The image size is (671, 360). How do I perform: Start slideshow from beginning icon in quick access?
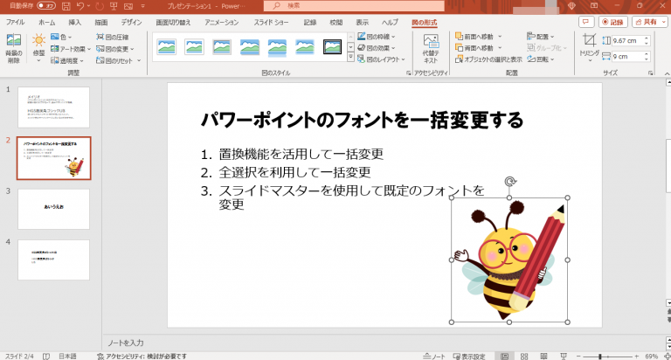point(114,6)
